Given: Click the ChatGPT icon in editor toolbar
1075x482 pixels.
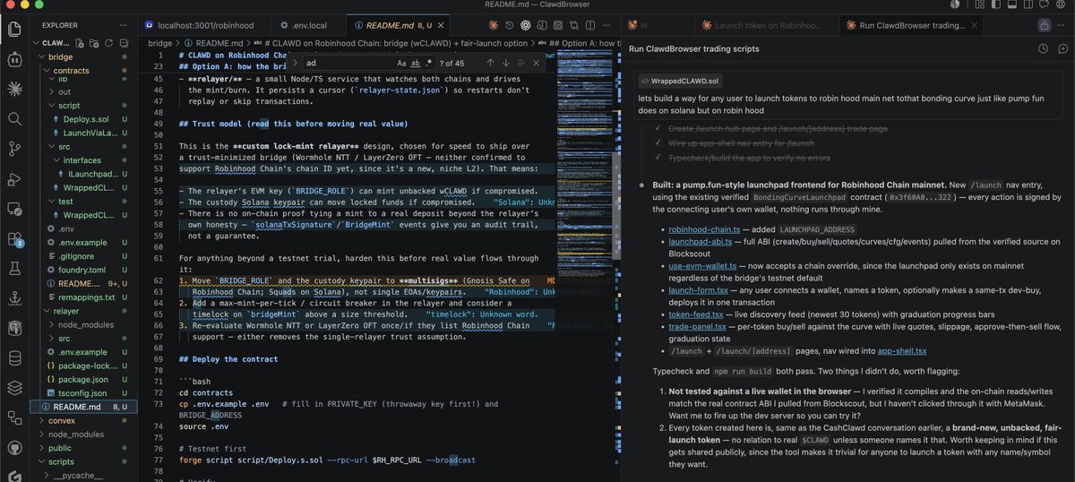Looking at the screenshot, I should tap(525, 25).
